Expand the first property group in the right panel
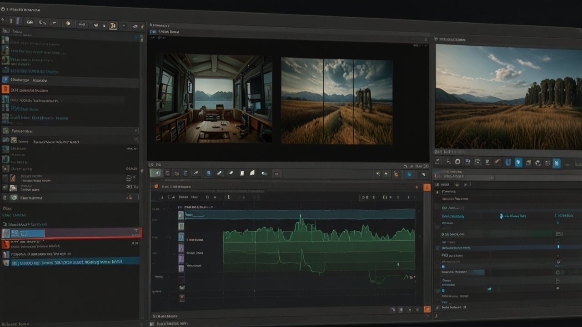The image size is (582, 327). pos(438,192)
